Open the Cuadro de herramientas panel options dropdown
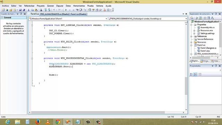The height and width of the screenshot is (125, 222). coord(18,14)
